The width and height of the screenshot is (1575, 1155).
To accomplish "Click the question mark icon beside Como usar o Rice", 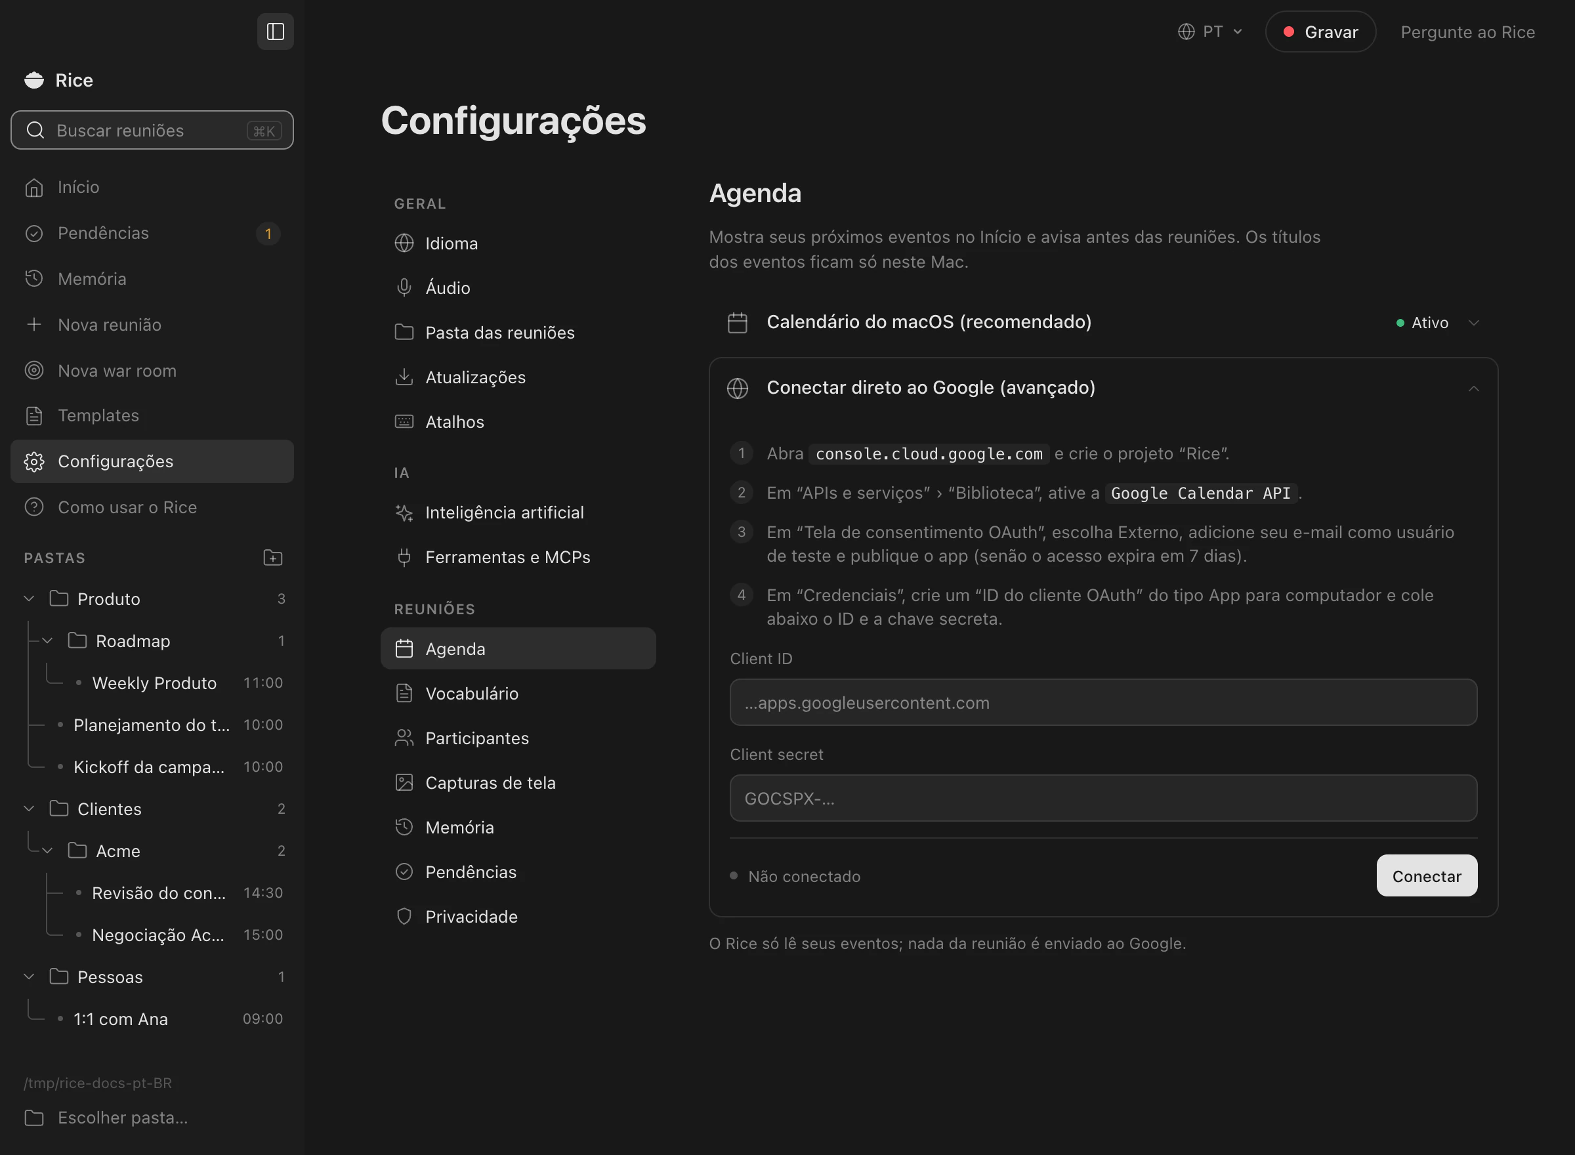I will click(34, 507).
